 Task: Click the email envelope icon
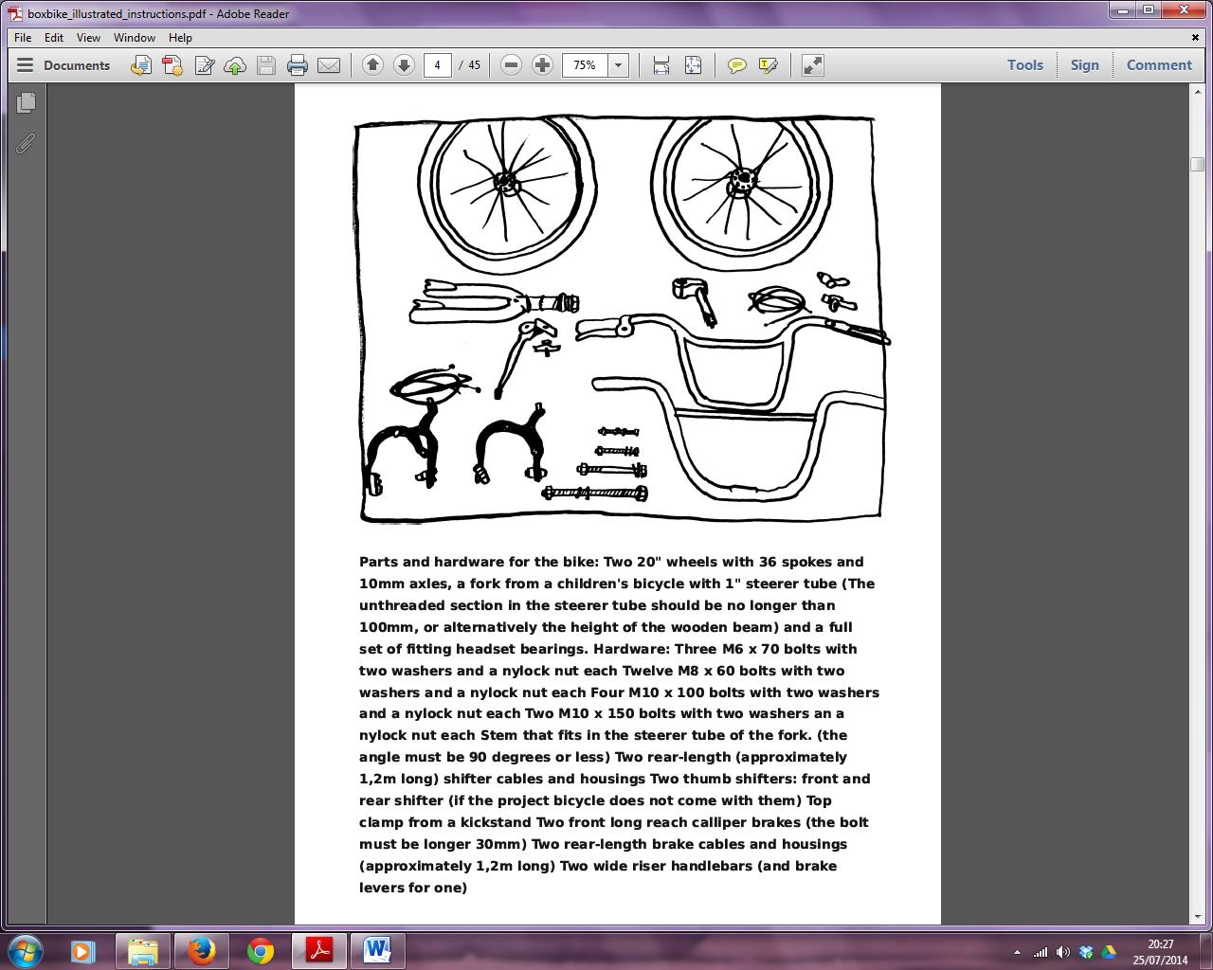[x=329, y=65]
